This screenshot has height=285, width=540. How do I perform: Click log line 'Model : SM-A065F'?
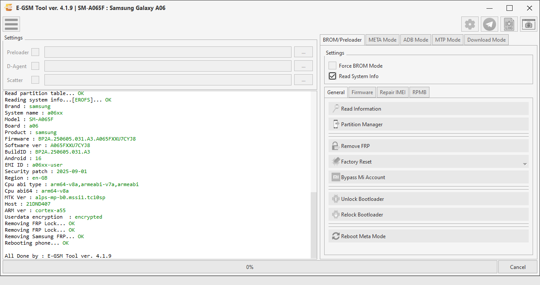point(29,119)
